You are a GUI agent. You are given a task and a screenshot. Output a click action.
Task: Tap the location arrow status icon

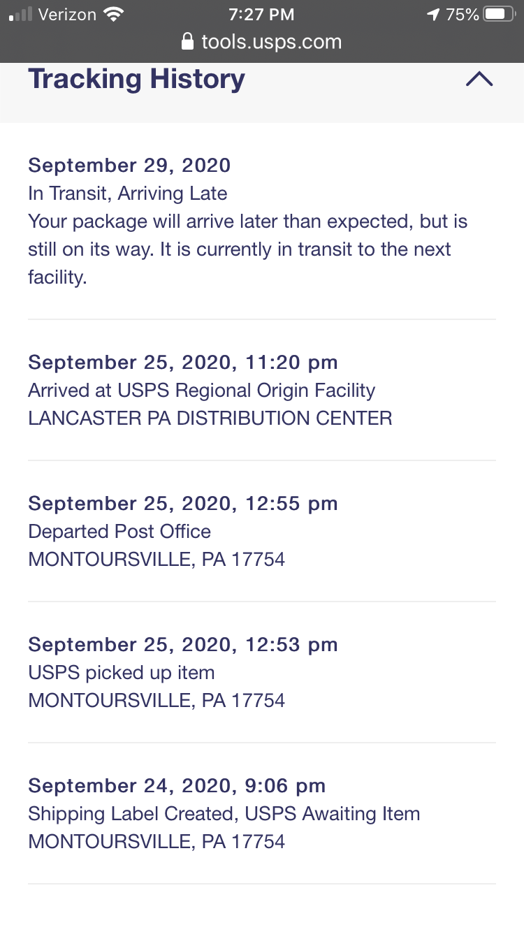coord(433,14)
